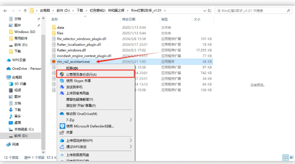Go up one folder level arrow
Viewport: 295px width, 164px height.
[25, 10]
